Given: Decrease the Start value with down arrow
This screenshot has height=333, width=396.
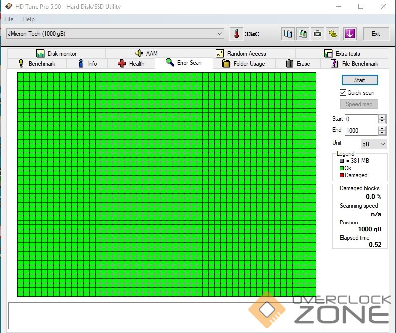Looking at the screenshot, I should click(x=382, y=121).
